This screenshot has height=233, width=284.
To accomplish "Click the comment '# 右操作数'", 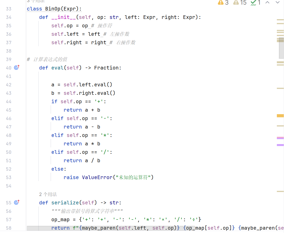I will tap(122, 42).
